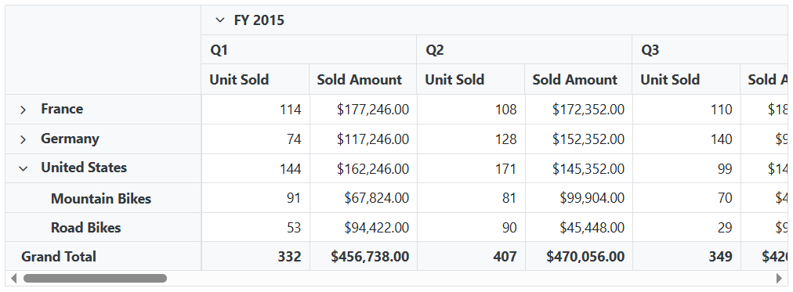Image resolution: width=793 pixels, height=292 pixels.
Task: Click France Q2 value 108
Action: (x=471, y=109)
